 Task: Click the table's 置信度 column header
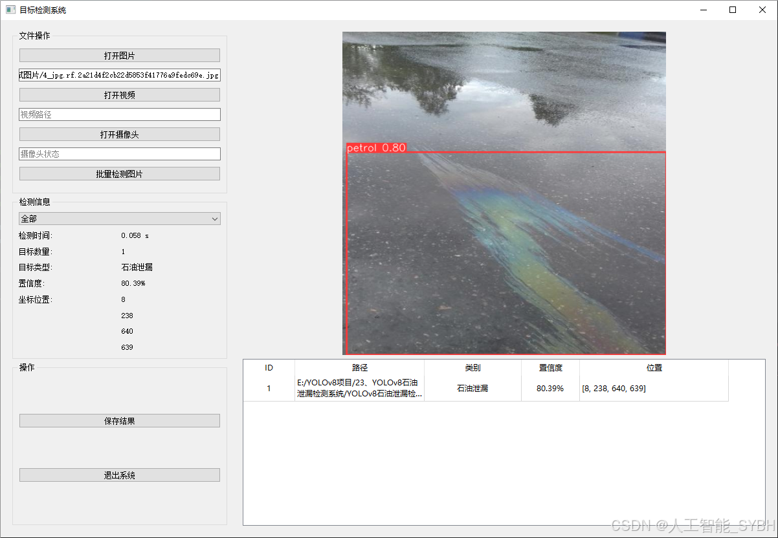[550, 367]
